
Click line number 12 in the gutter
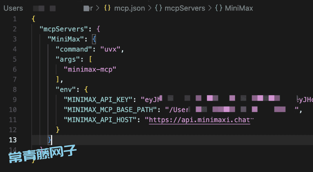[x=13, y=130]
